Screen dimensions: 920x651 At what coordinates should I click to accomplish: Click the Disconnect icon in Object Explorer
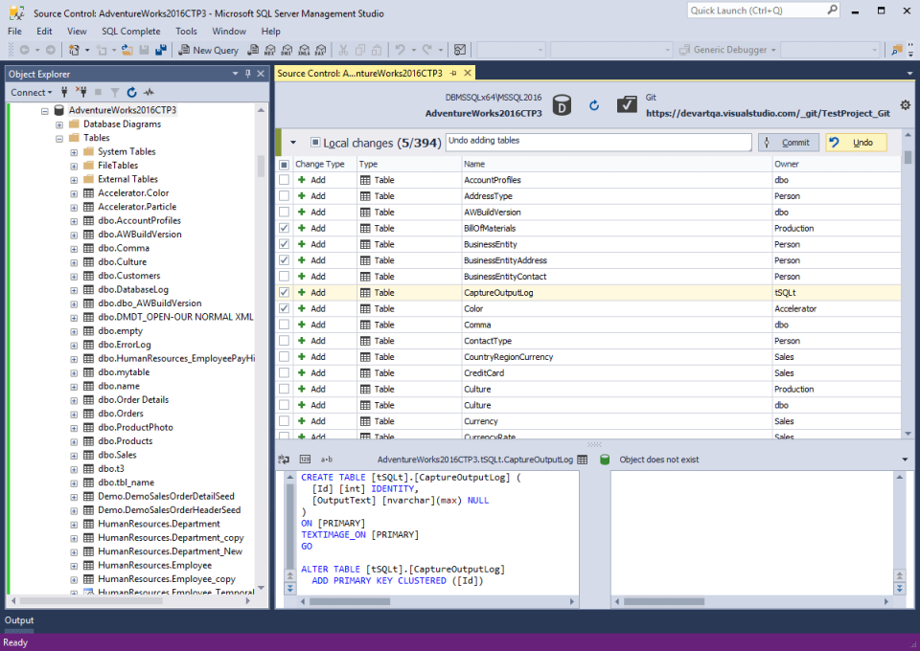[x=81, y=93]
